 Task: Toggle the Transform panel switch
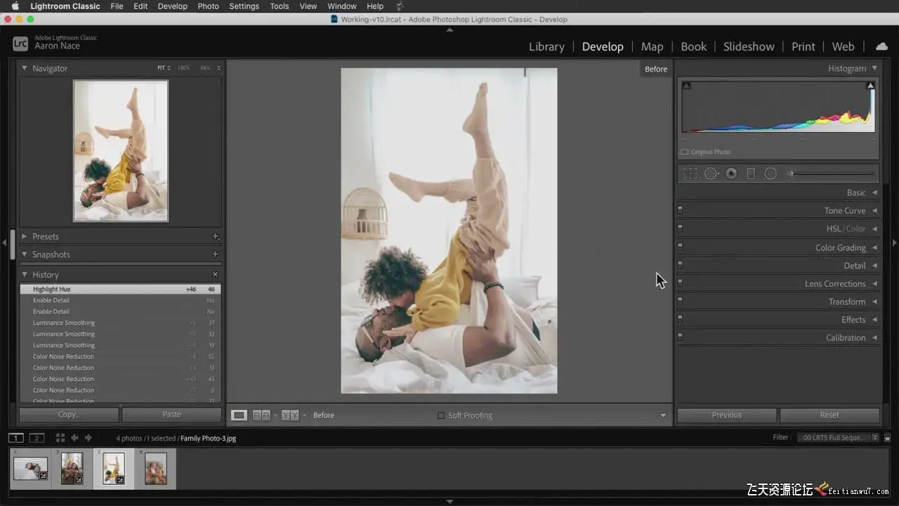click(x=680, y=300)
